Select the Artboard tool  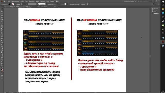pyautogui.click(x=2, y=59)
